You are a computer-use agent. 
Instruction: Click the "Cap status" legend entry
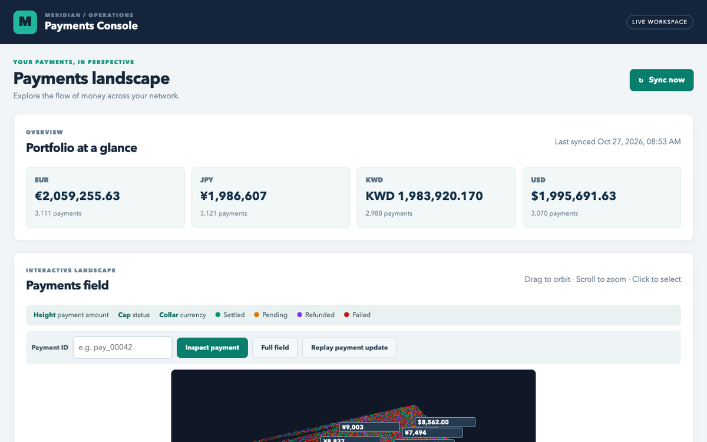(x=134, y=315)
